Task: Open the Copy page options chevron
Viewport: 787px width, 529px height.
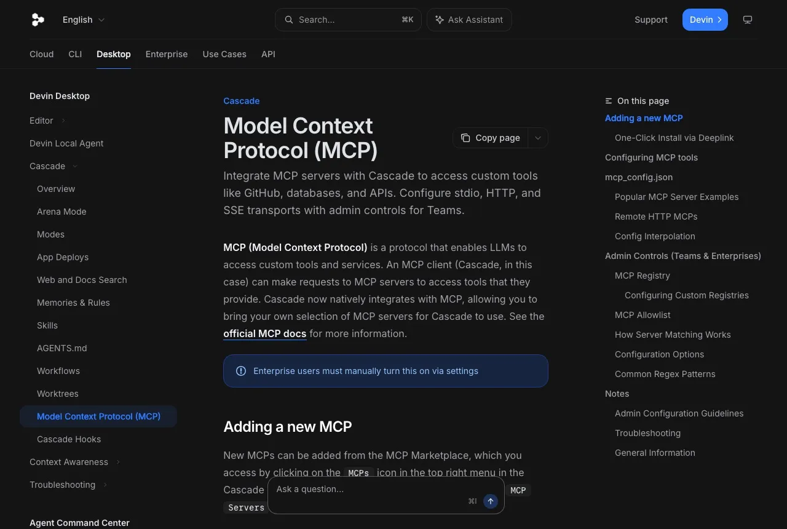Action: 538,138
